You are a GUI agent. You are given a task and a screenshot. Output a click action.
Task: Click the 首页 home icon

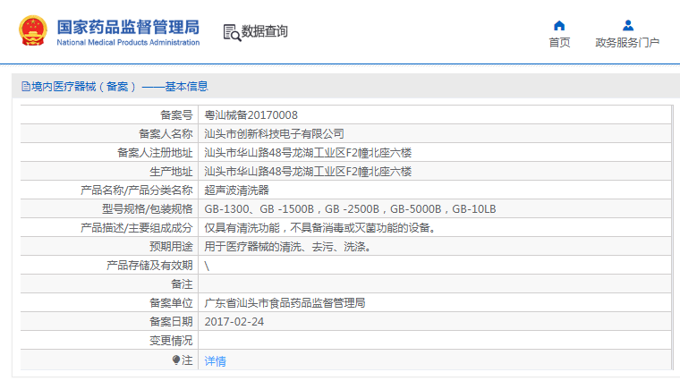coord(559,26)
